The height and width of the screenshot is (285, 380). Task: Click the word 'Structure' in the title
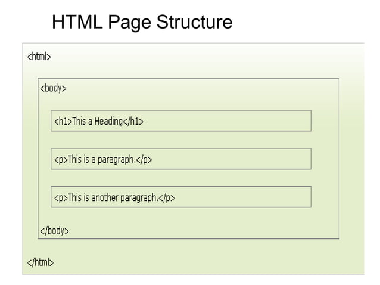click(x=194, y=23)
